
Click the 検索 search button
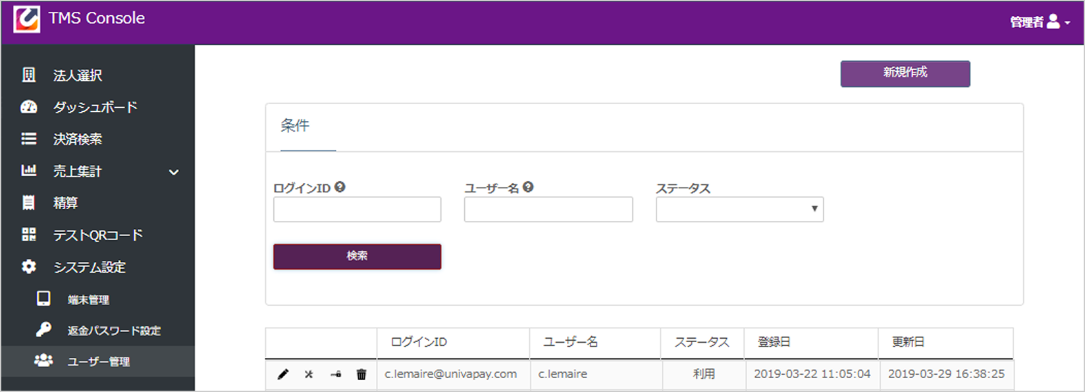(357, 257)
